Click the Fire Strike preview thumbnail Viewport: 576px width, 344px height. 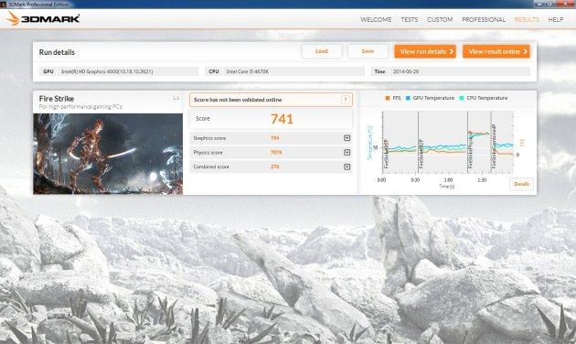(108, 154)
